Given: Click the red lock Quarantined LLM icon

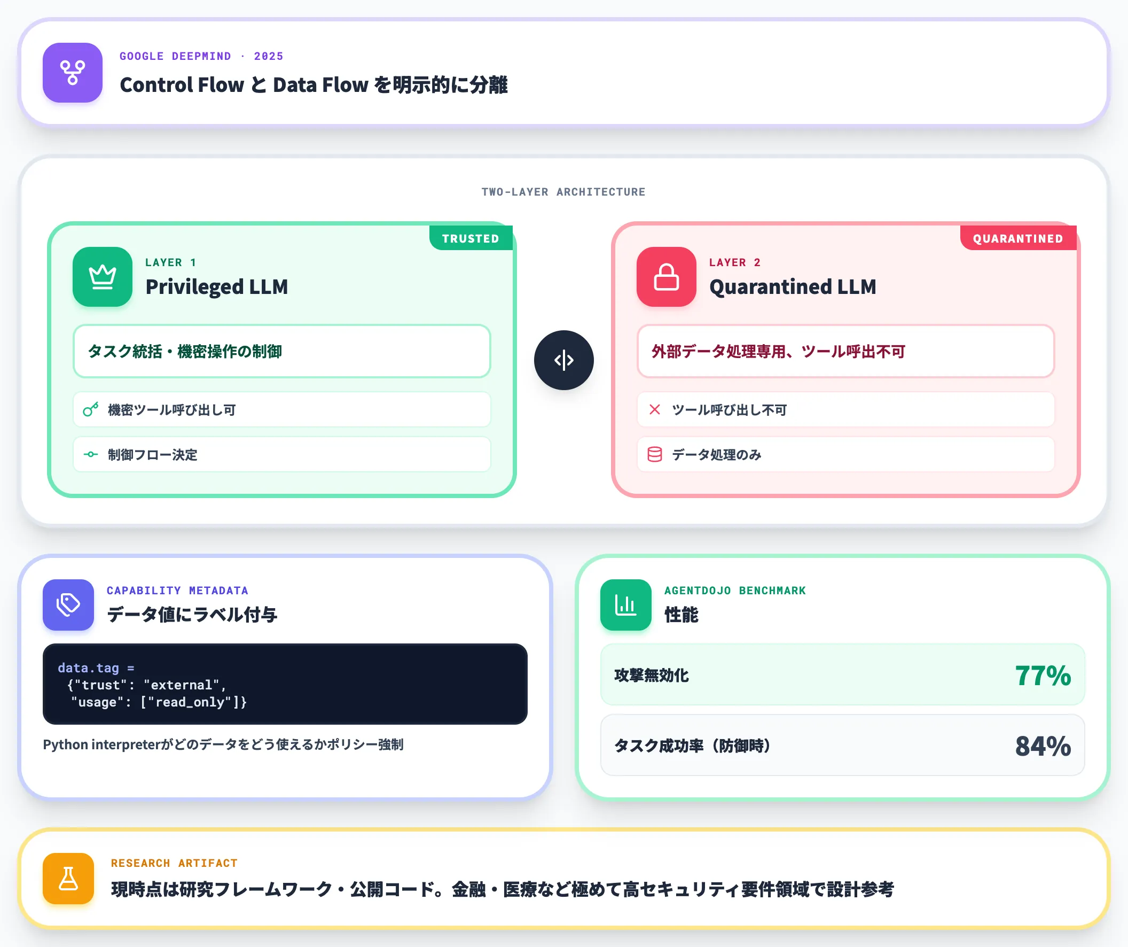Looking at the screenshot, I should coord(666,277).
